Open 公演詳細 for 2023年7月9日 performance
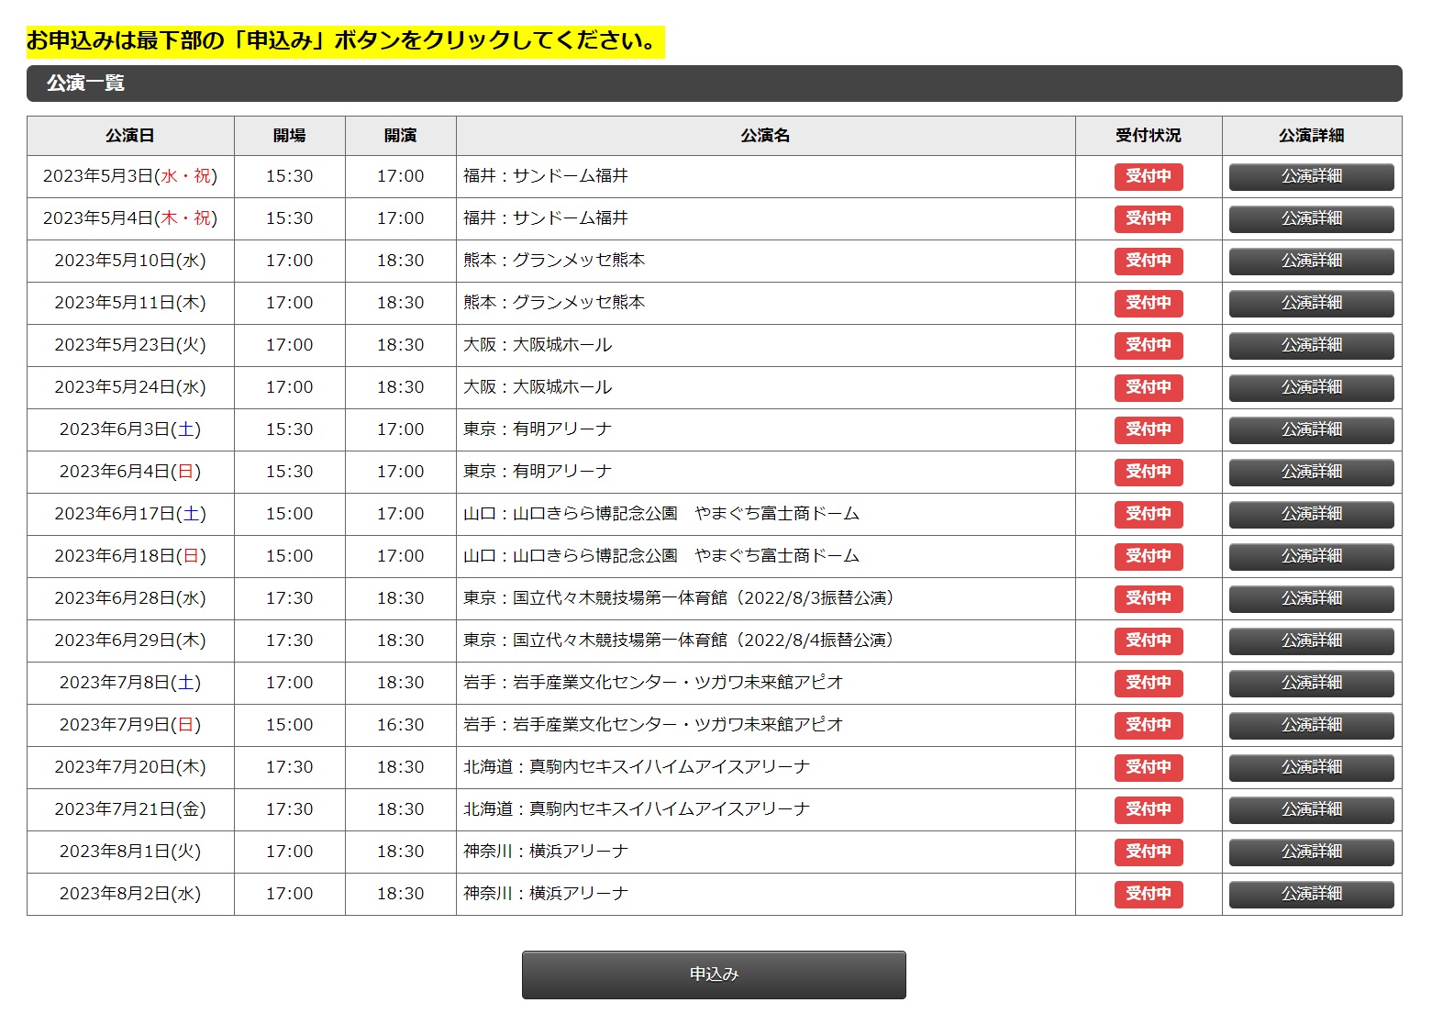 click(1311, 725)
